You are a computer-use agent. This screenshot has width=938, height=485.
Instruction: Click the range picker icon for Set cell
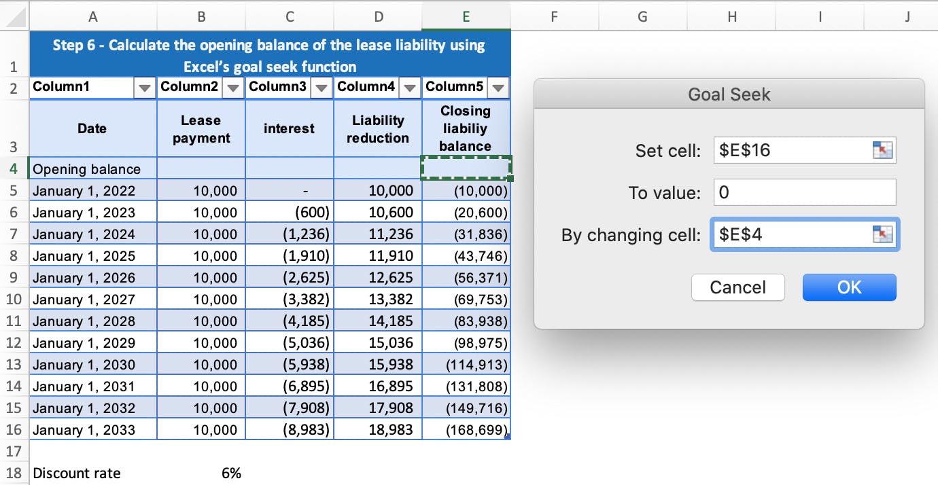[883, 150]
